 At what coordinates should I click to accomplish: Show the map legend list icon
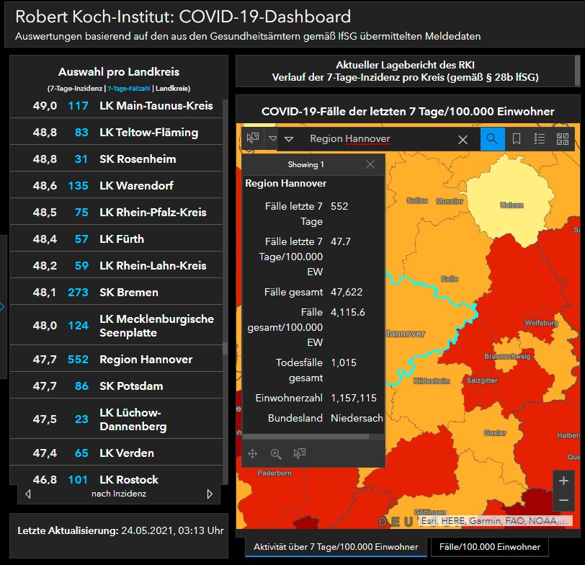click(540, 139)
